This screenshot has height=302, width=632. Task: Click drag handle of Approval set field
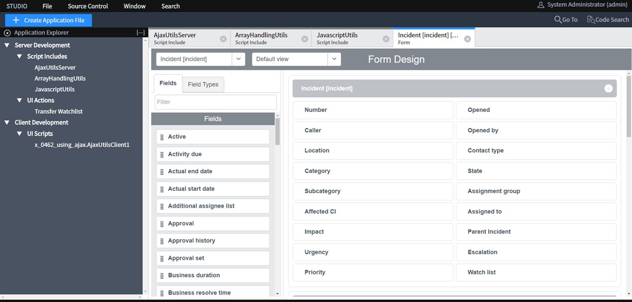(x=162, y=258)
